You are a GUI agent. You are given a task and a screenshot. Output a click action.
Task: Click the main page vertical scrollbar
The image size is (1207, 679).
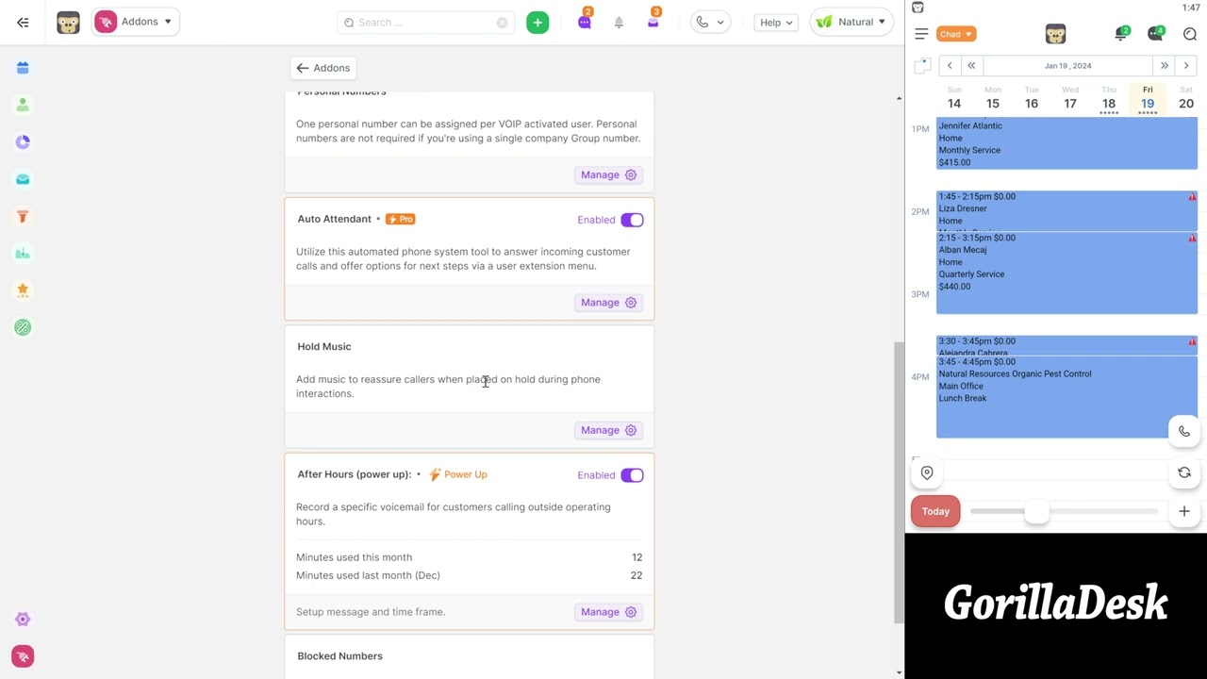point(899,481)
